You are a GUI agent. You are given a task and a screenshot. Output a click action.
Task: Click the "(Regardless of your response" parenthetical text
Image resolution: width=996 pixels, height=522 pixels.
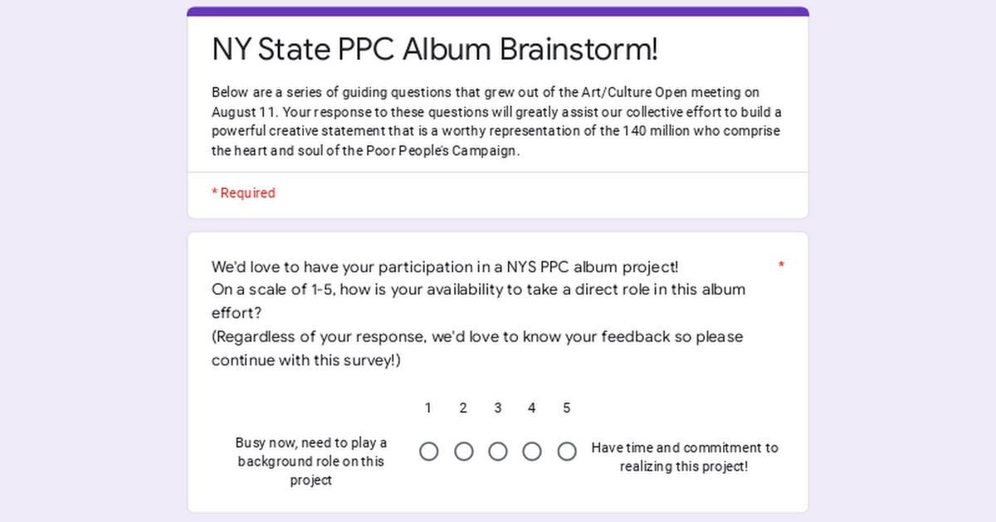pyautogui.click(x=477, y=337)
